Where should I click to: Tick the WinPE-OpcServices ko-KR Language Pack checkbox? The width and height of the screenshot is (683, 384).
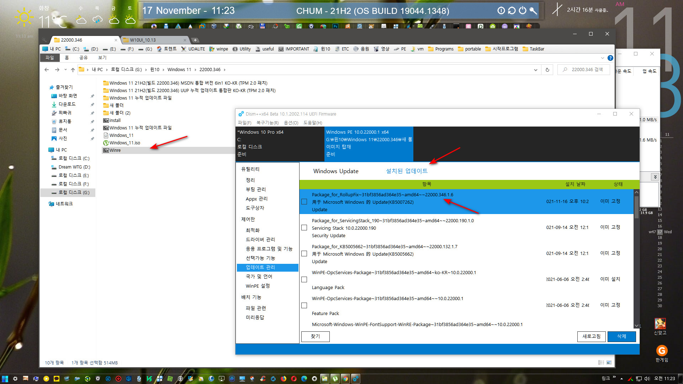coord(304,279)
